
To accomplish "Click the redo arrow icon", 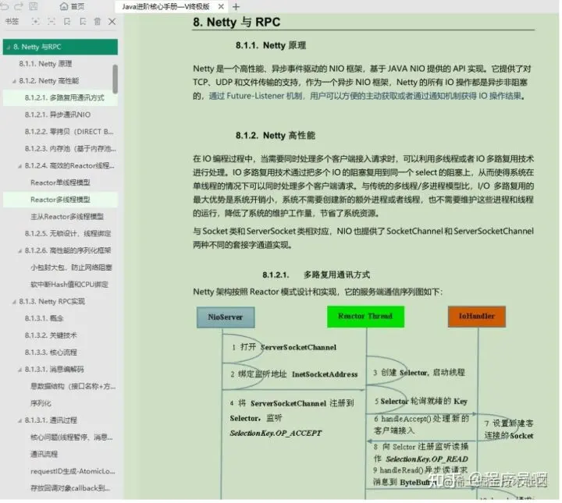I will coord(18,6).
